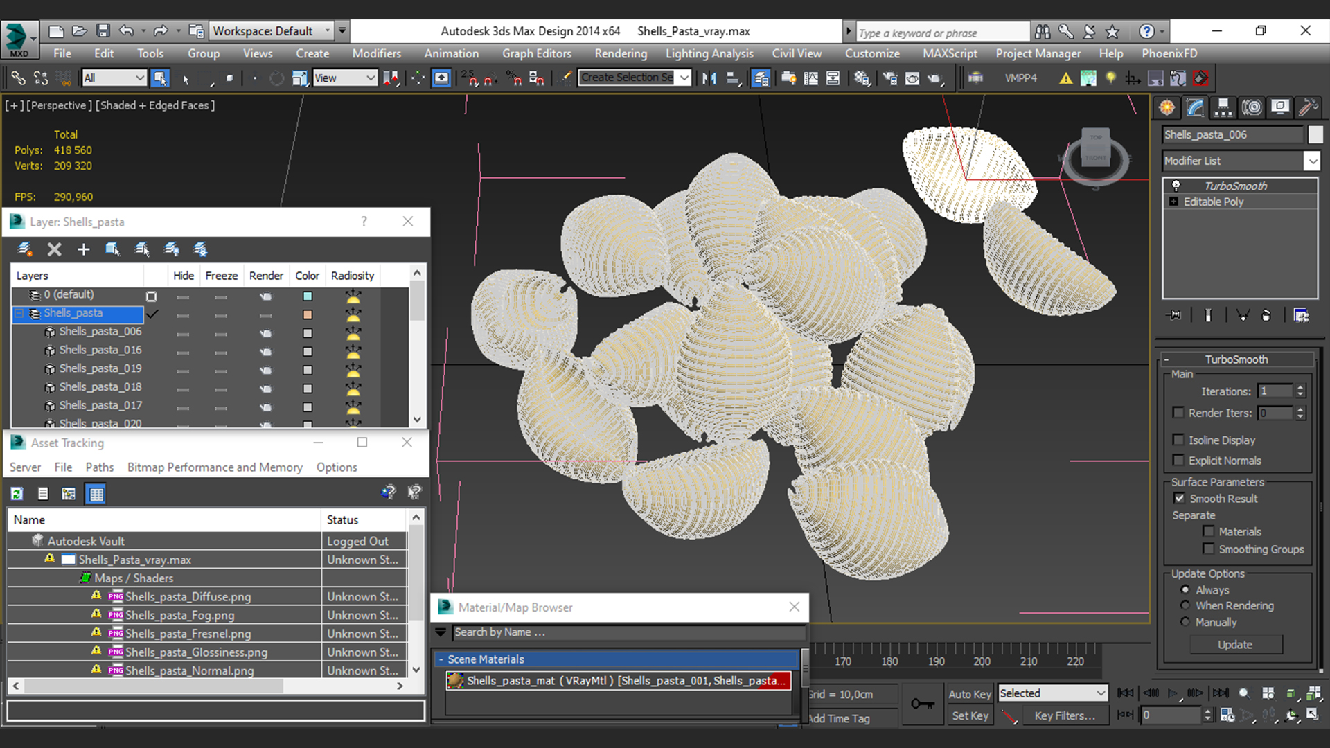Open Bitmap Performance and Memory menu

pos(215,467)
